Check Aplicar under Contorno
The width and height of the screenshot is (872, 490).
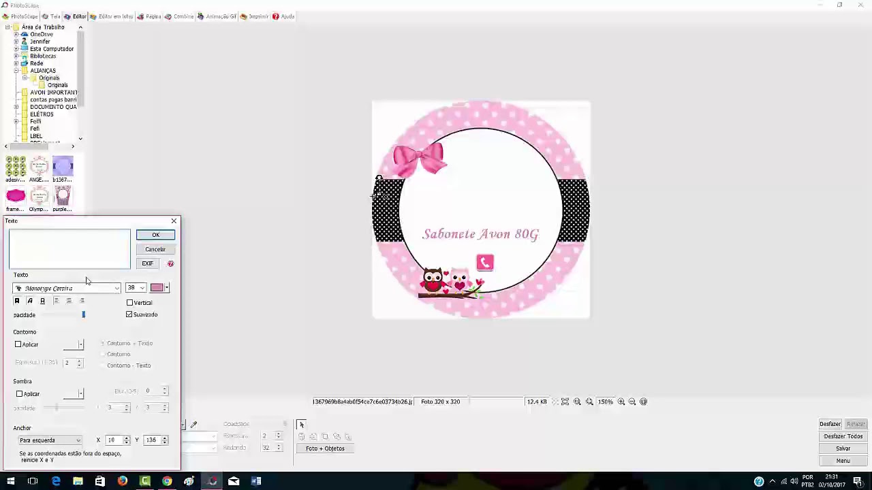(18, 344)
